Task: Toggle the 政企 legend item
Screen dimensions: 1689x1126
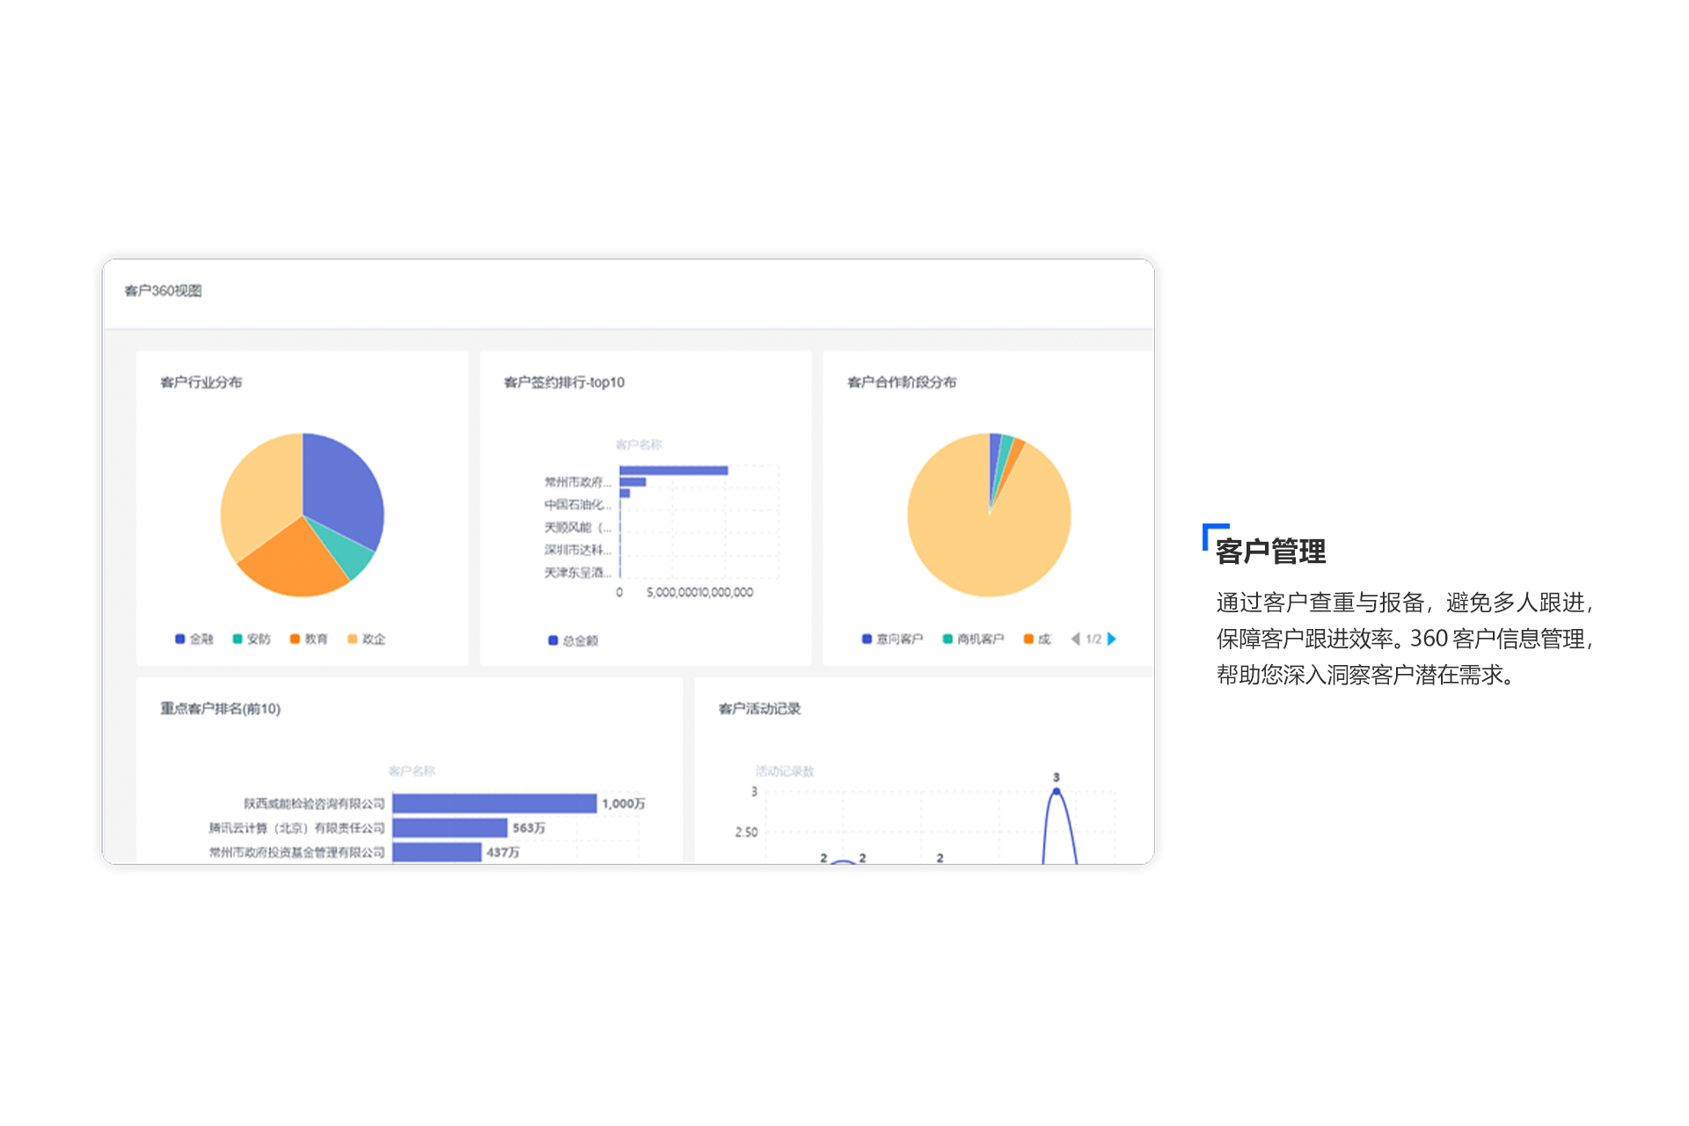Action: (367, 640)
